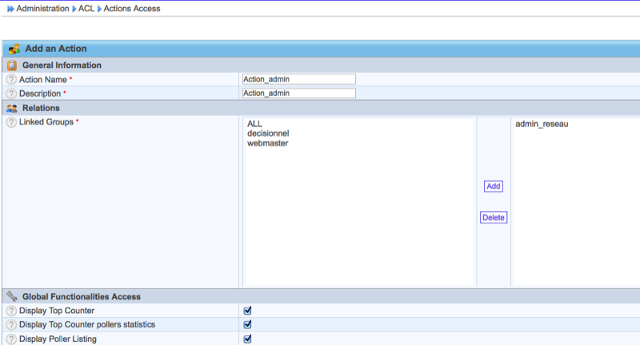The width and height of the screenshot is (640, 345).
Task: Open Actions Access breadcrumb item
Action: pos(132,9)
